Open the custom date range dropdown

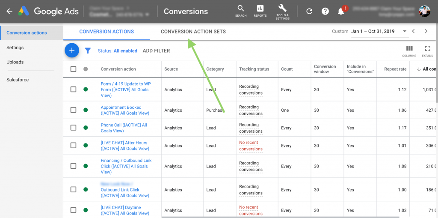379,31
